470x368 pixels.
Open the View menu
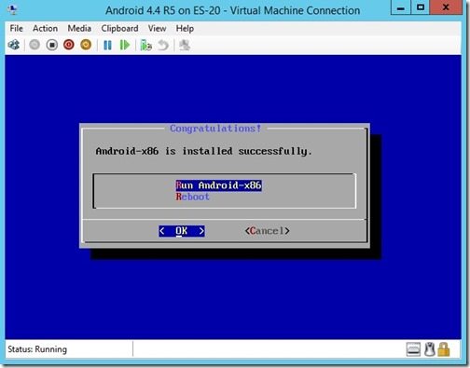click(157, 29)
